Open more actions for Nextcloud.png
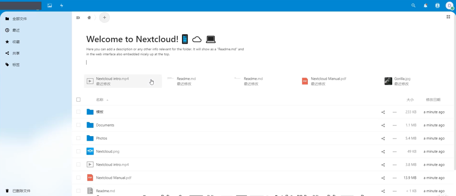Viewport: 456px width, 196px height. click(x=395, y=152)
